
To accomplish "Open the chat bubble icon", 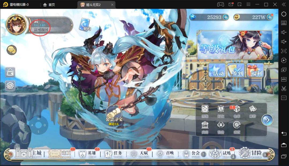I will pyautogui.click(x=12, y=50).
